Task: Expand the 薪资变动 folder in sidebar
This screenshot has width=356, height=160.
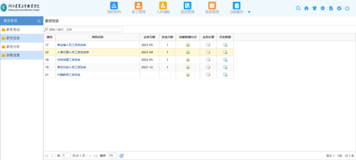Action: click(13, 29)
